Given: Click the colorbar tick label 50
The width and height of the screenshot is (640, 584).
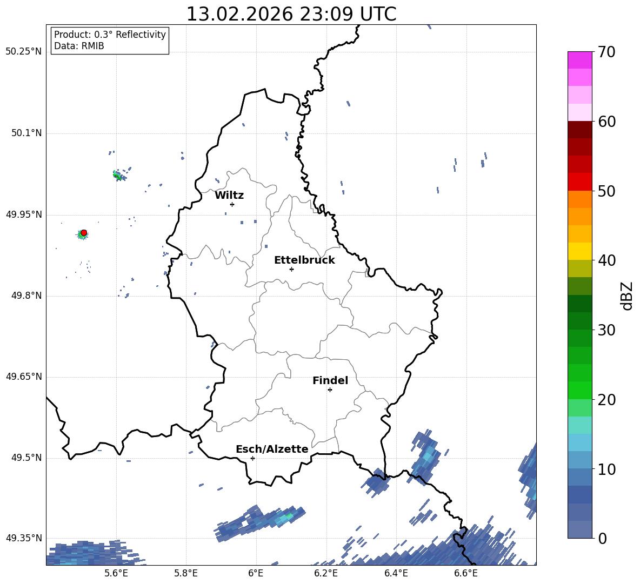Looking at the screenshot, I should click(x=606, y=191).
